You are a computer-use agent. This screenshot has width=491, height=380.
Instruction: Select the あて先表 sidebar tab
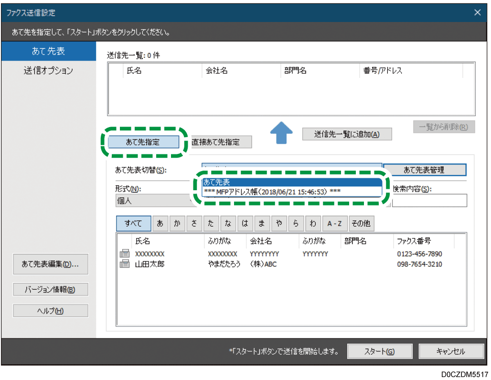(x=48, y=51)
